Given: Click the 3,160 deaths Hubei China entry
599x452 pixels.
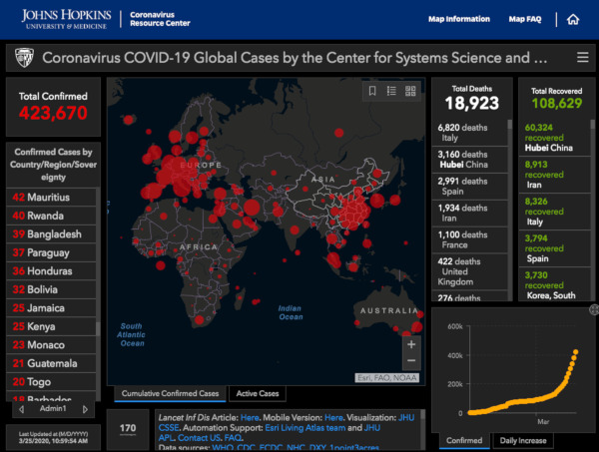Looking at the screenshot, I should tap(469, 160).
